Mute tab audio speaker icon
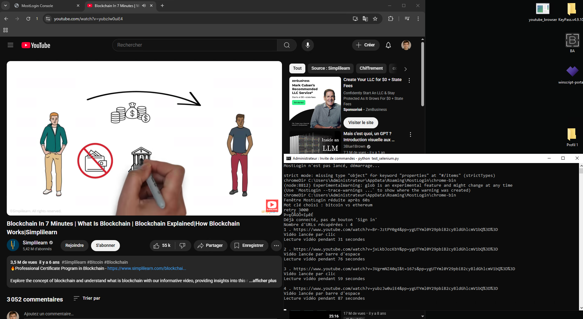The height and width of the screenshot is (319, 583). (144, 6)
